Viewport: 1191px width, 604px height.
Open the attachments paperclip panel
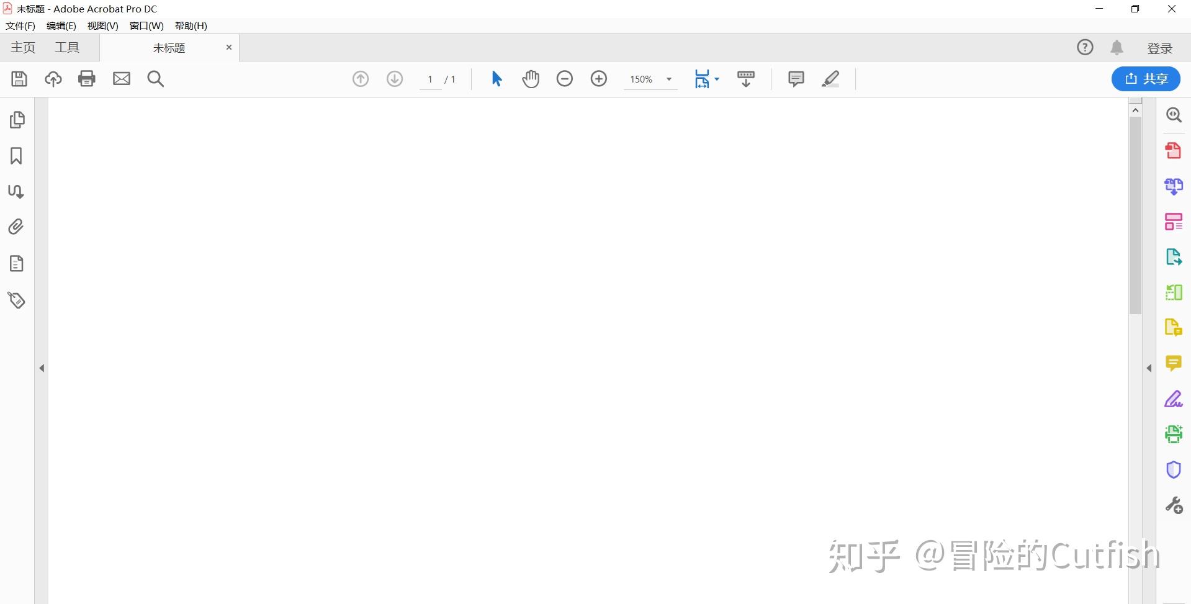click(17, 227)
